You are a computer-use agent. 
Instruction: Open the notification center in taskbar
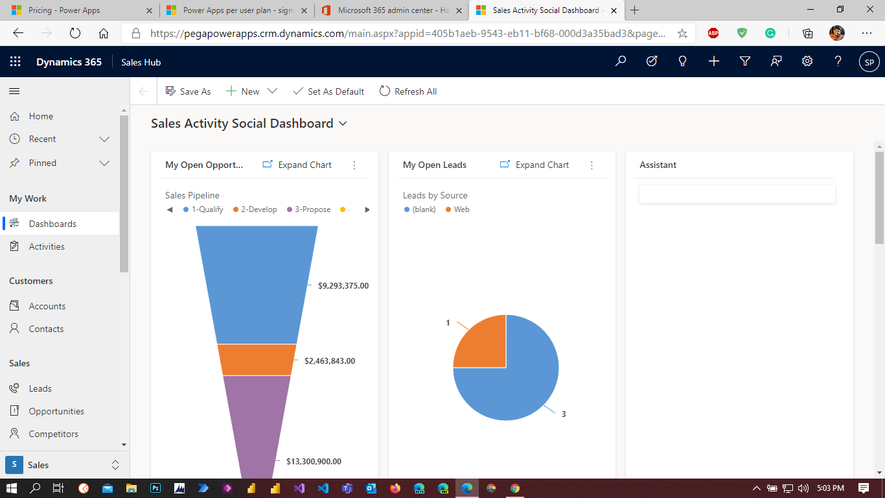tap(864, 488)
